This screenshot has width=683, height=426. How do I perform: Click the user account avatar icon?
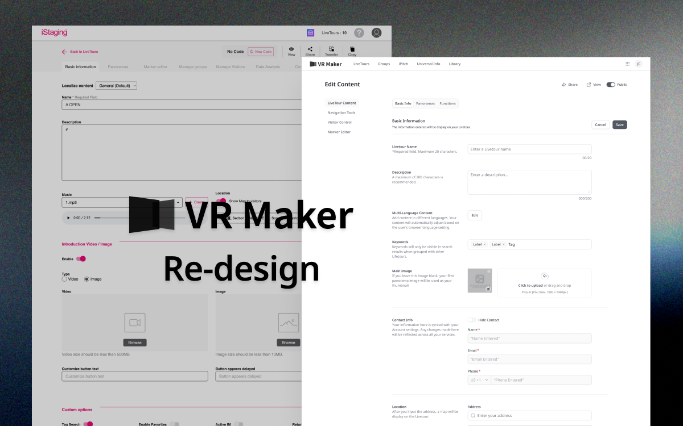point(376,33)
